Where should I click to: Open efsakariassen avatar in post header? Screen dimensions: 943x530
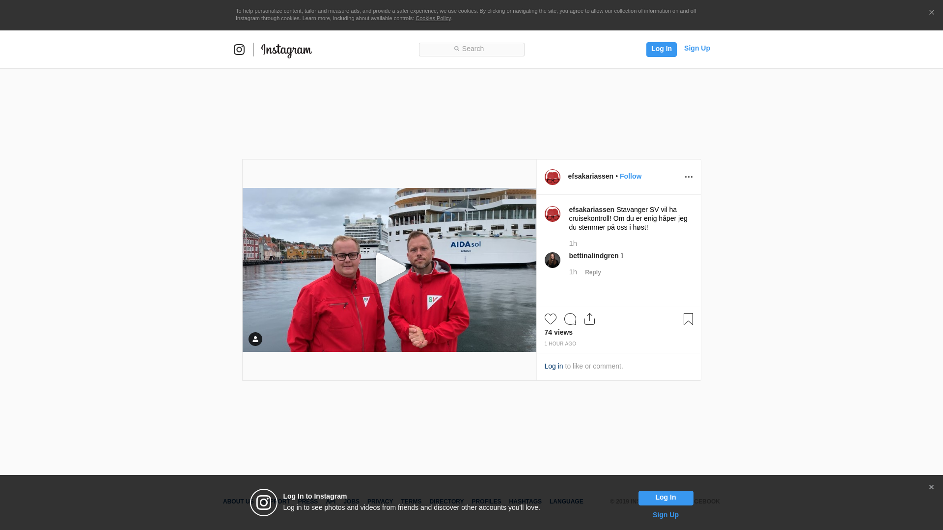coord(552,177)
